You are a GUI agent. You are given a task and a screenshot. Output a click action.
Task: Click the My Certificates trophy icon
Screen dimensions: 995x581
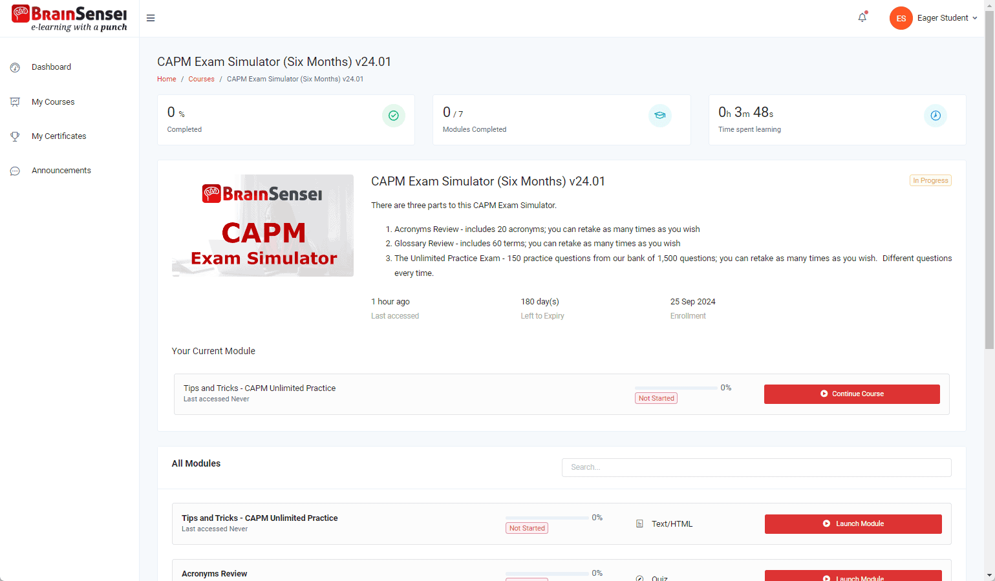pyautogui.click(x=15, y=136)
